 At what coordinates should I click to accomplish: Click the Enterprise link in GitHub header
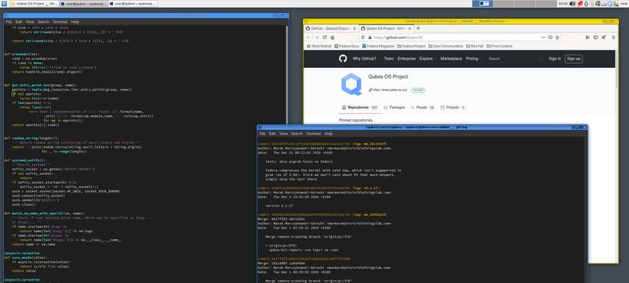(406, 59)
